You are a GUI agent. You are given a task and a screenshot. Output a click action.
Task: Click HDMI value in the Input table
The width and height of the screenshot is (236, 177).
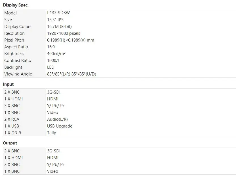point(53,99)
